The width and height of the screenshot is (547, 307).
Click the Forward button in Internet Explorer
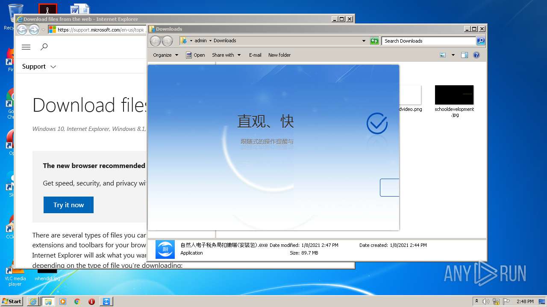34,29
